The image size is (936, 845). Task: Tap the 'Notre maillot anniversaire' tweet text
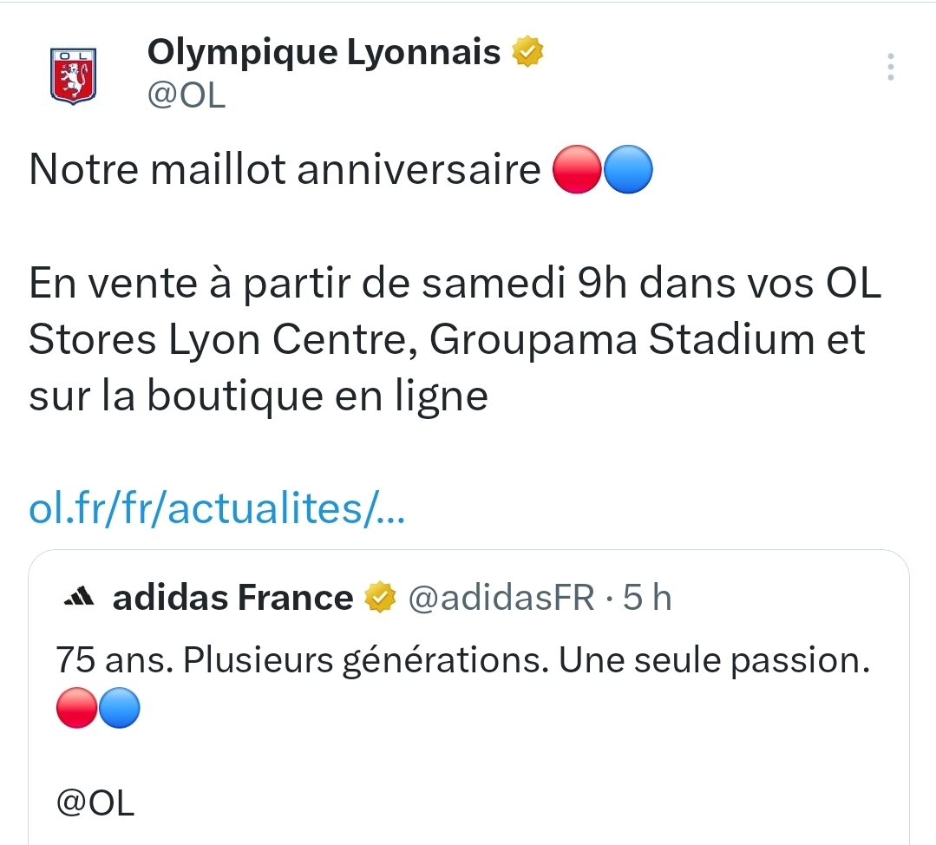pyautogui.click(x=285, y=169)
